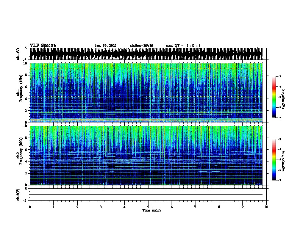Click the ch.2 spectrogram color scale bar

[274, 160]
